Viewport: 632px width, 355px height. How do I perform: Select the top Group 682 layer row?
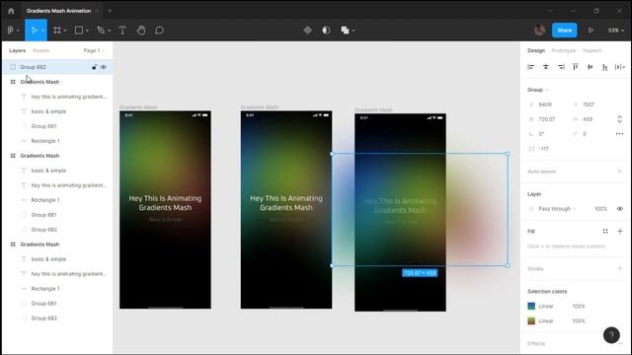57,67
